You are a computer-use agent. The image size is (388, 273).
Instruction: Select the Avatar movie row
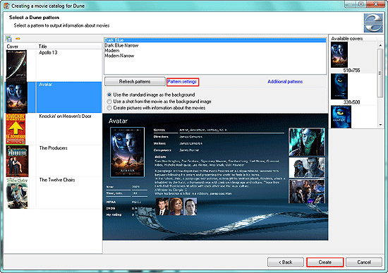tap(54, 97)
